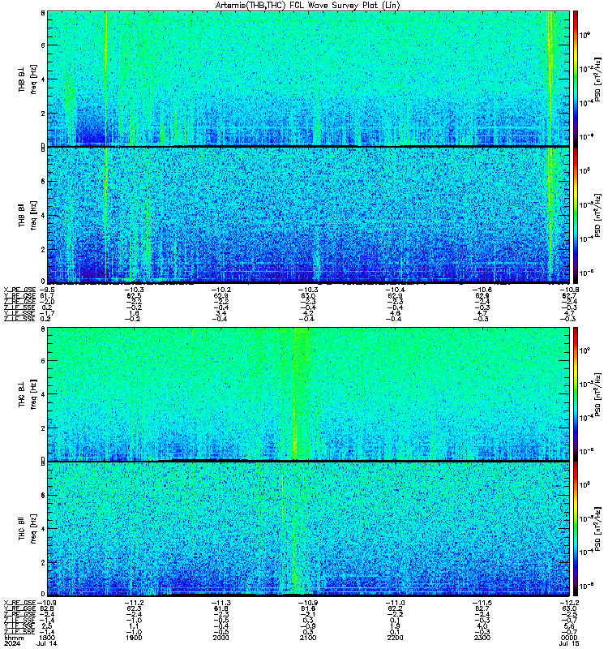The height and width of the screenshot is (649, 608).
Task: Click the '4' frequency tick on THB B∥ axis
Action: 43,216
